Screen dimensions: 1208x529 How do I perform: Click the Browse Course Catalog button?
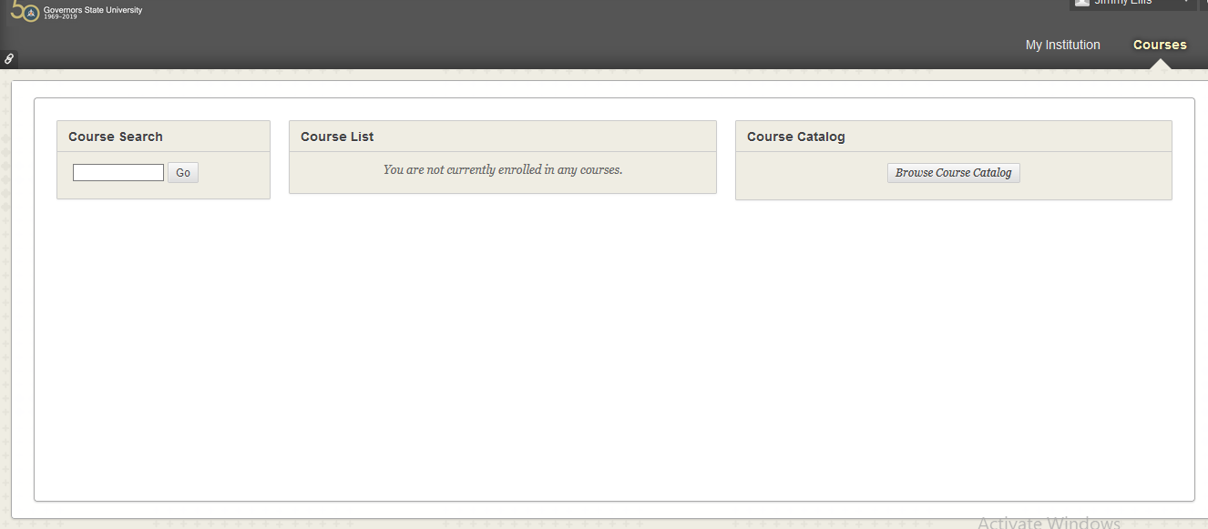pos(953,173)
